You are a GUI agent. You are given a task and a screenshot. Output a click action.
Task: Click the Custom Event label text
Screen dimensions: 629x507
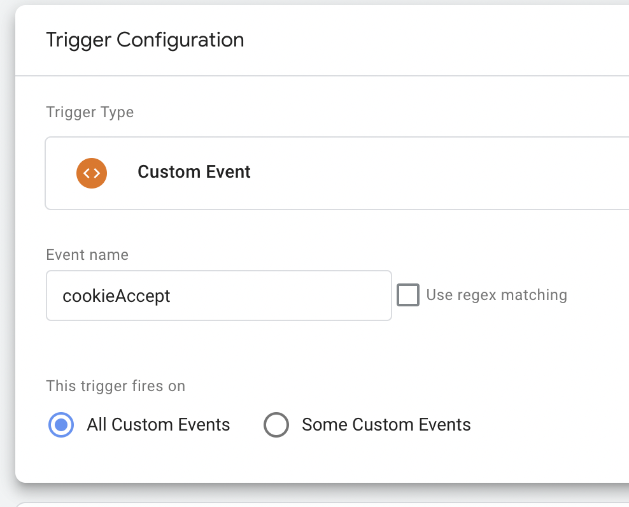194,172
